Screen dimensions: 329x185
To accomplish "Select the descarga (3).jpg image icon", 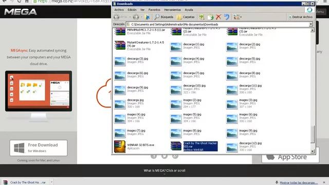I will click(120, 61).
